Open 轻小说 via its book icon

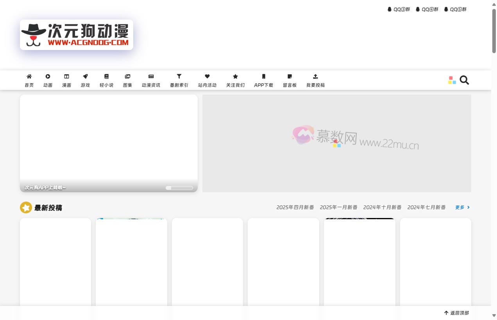pos(106,77)
